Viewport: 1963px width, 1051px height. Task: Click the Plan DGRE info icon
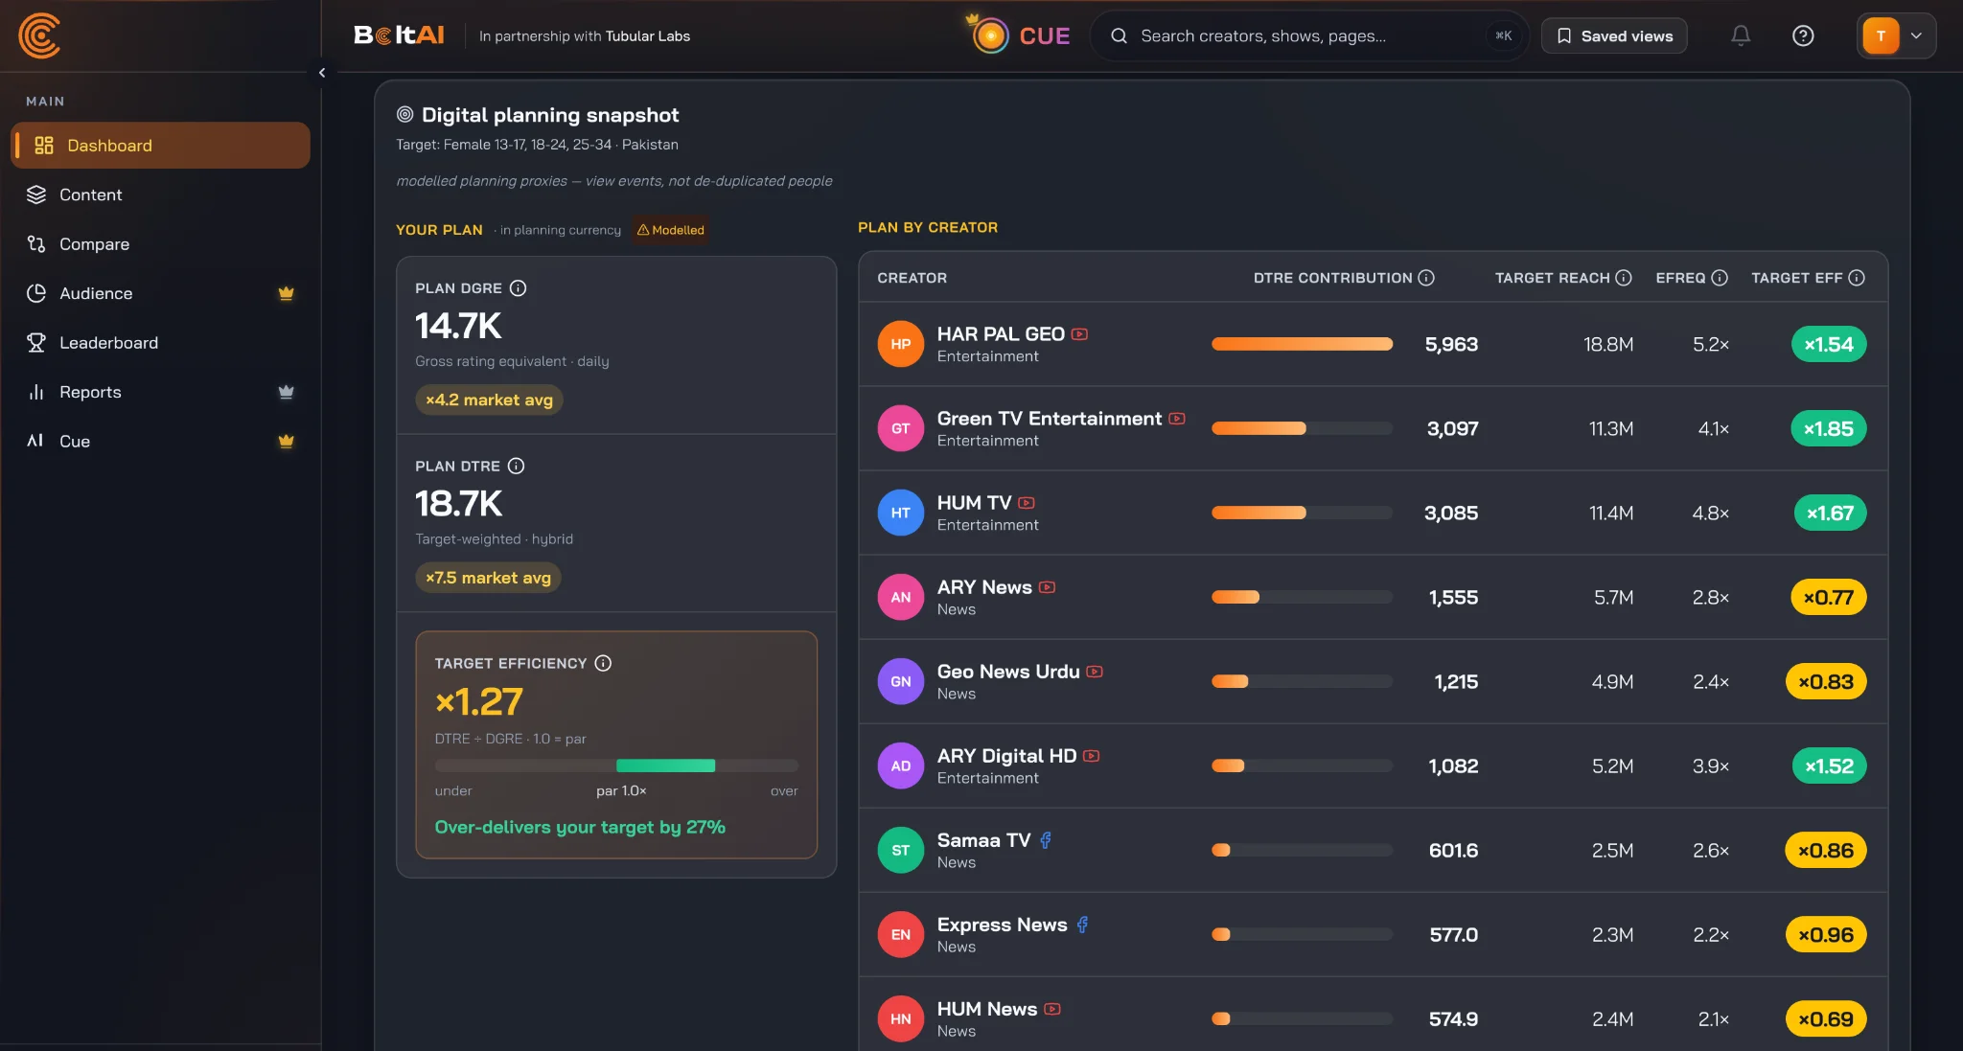[x=519, y=288]
